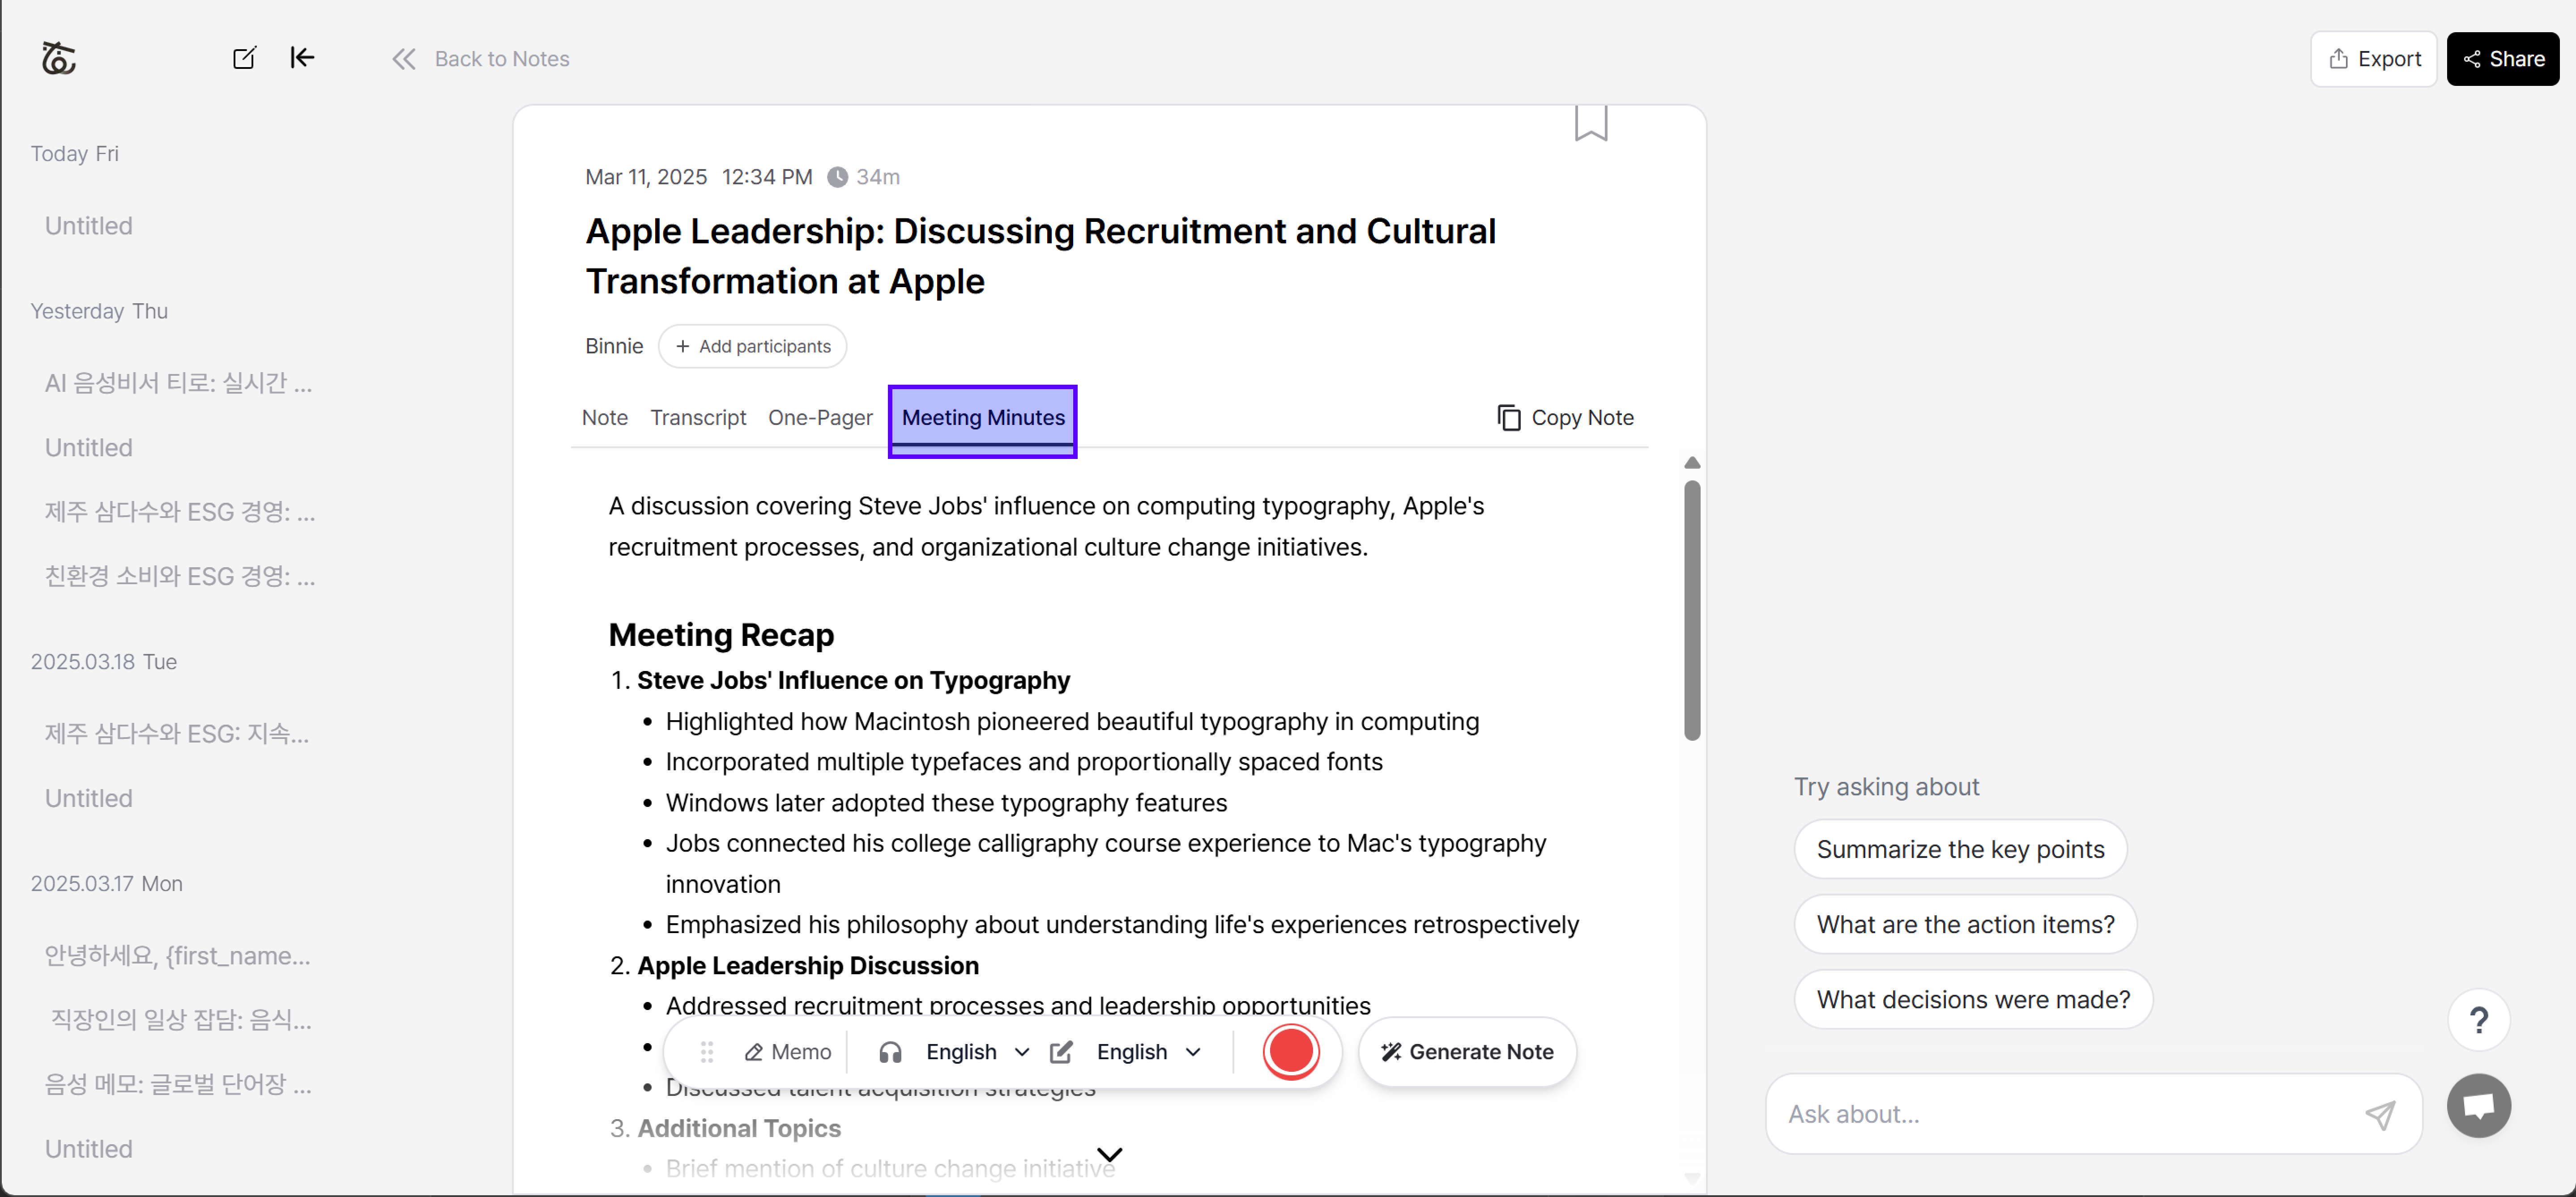
Task: Click the bookmark icon on note
Action: pyautogui.click(x=1590, y=124)
